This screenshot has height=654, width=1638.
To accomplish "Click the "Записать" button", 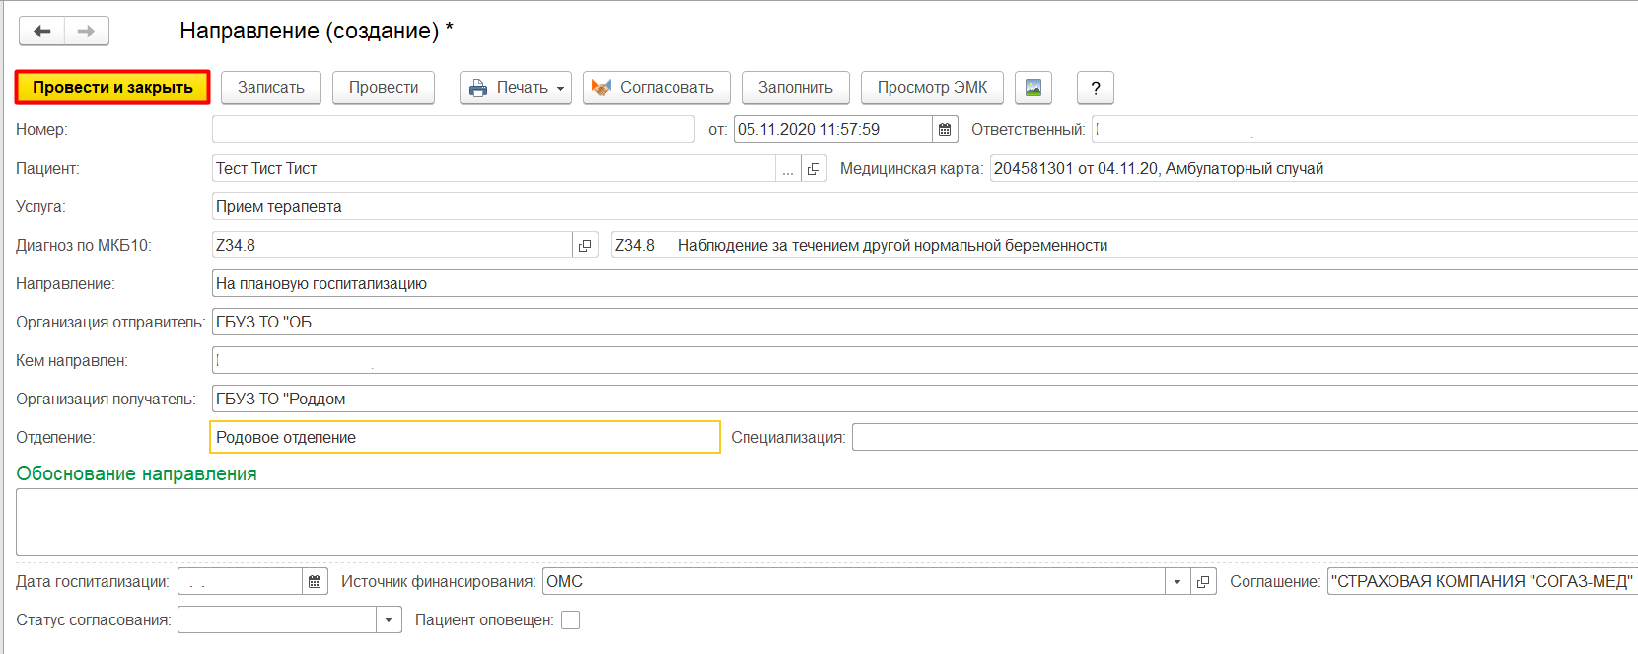I will pos(271,88).
